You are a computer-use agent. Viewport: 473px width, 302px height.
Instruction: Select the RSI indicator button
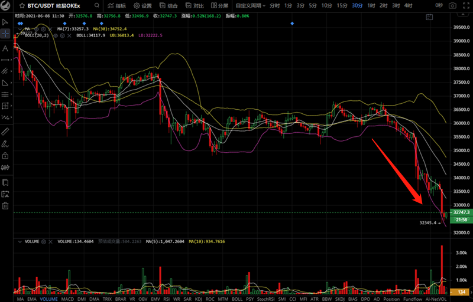pos(167,299)
